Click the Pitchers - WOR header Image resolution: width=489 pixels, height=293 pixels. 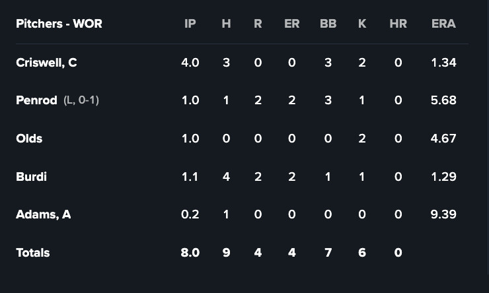[x=59, y=24]
